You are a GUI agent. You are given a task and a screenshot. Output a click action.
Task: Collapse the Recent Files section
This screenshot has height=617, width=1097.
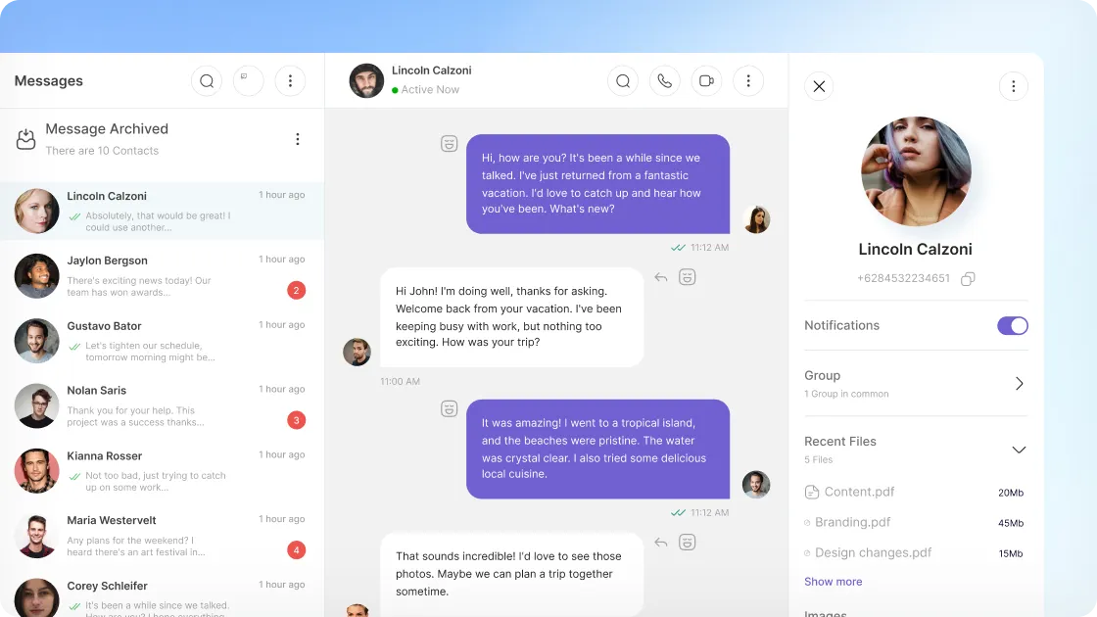click(x=1019, y=450)
